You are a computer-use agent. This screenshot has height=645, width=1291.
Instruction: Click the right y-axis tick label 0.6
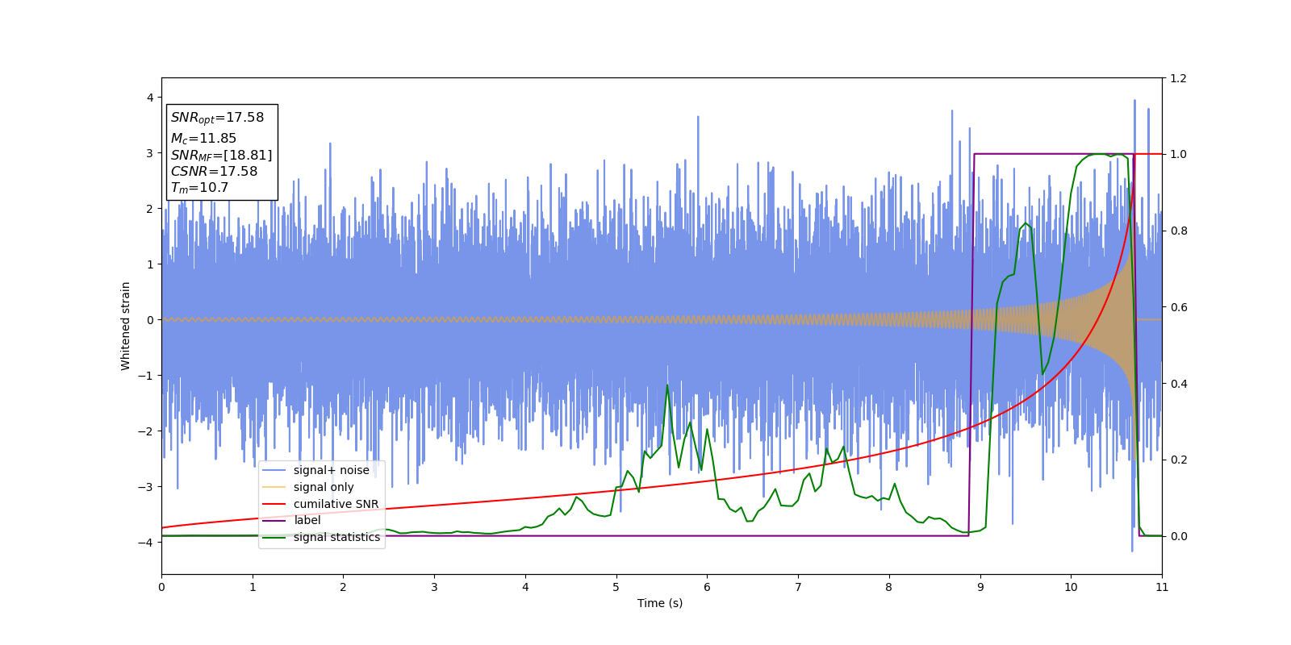[1178, 307]
